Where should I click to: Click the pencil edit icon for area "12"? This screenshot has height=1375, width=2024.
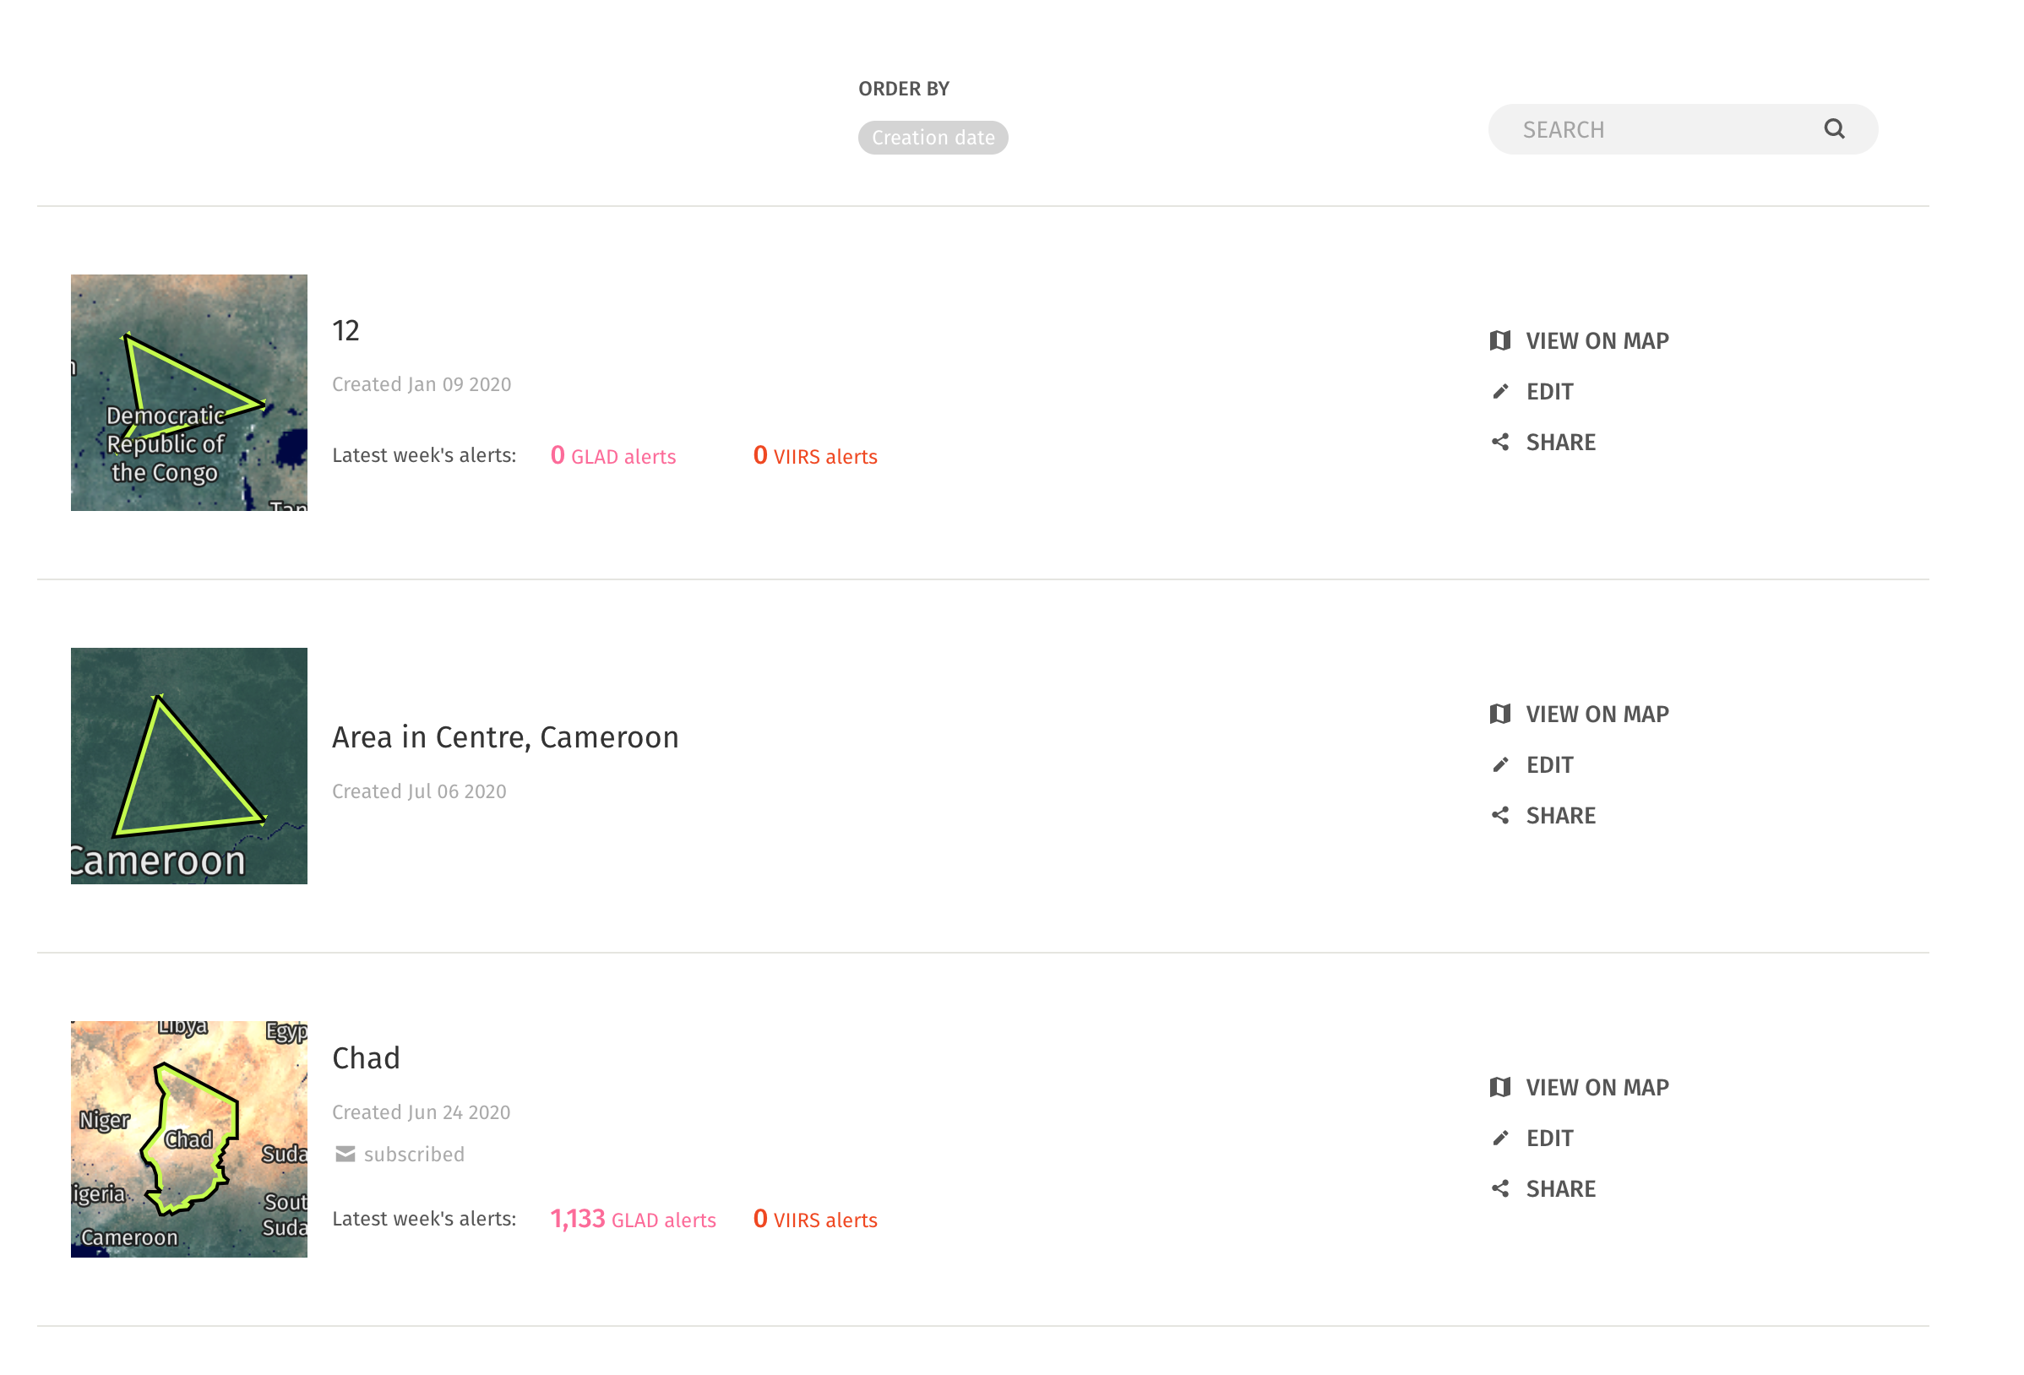pos(1501,391)
